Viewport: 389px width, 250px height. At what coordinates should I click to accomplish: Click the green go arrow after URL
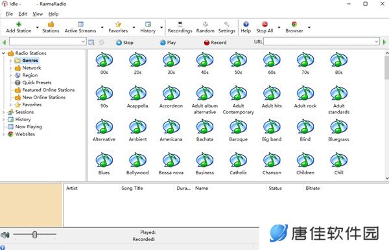coord(384,42)
